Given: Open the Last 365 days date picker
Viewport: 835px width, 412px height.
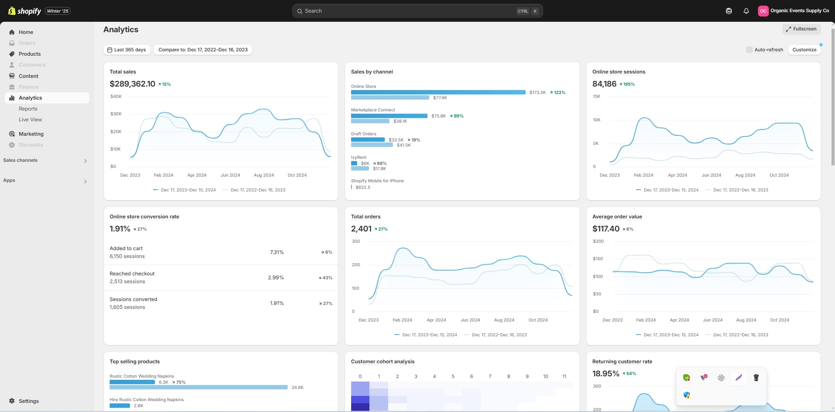Looking at the screenshot, I should (127, 50).
